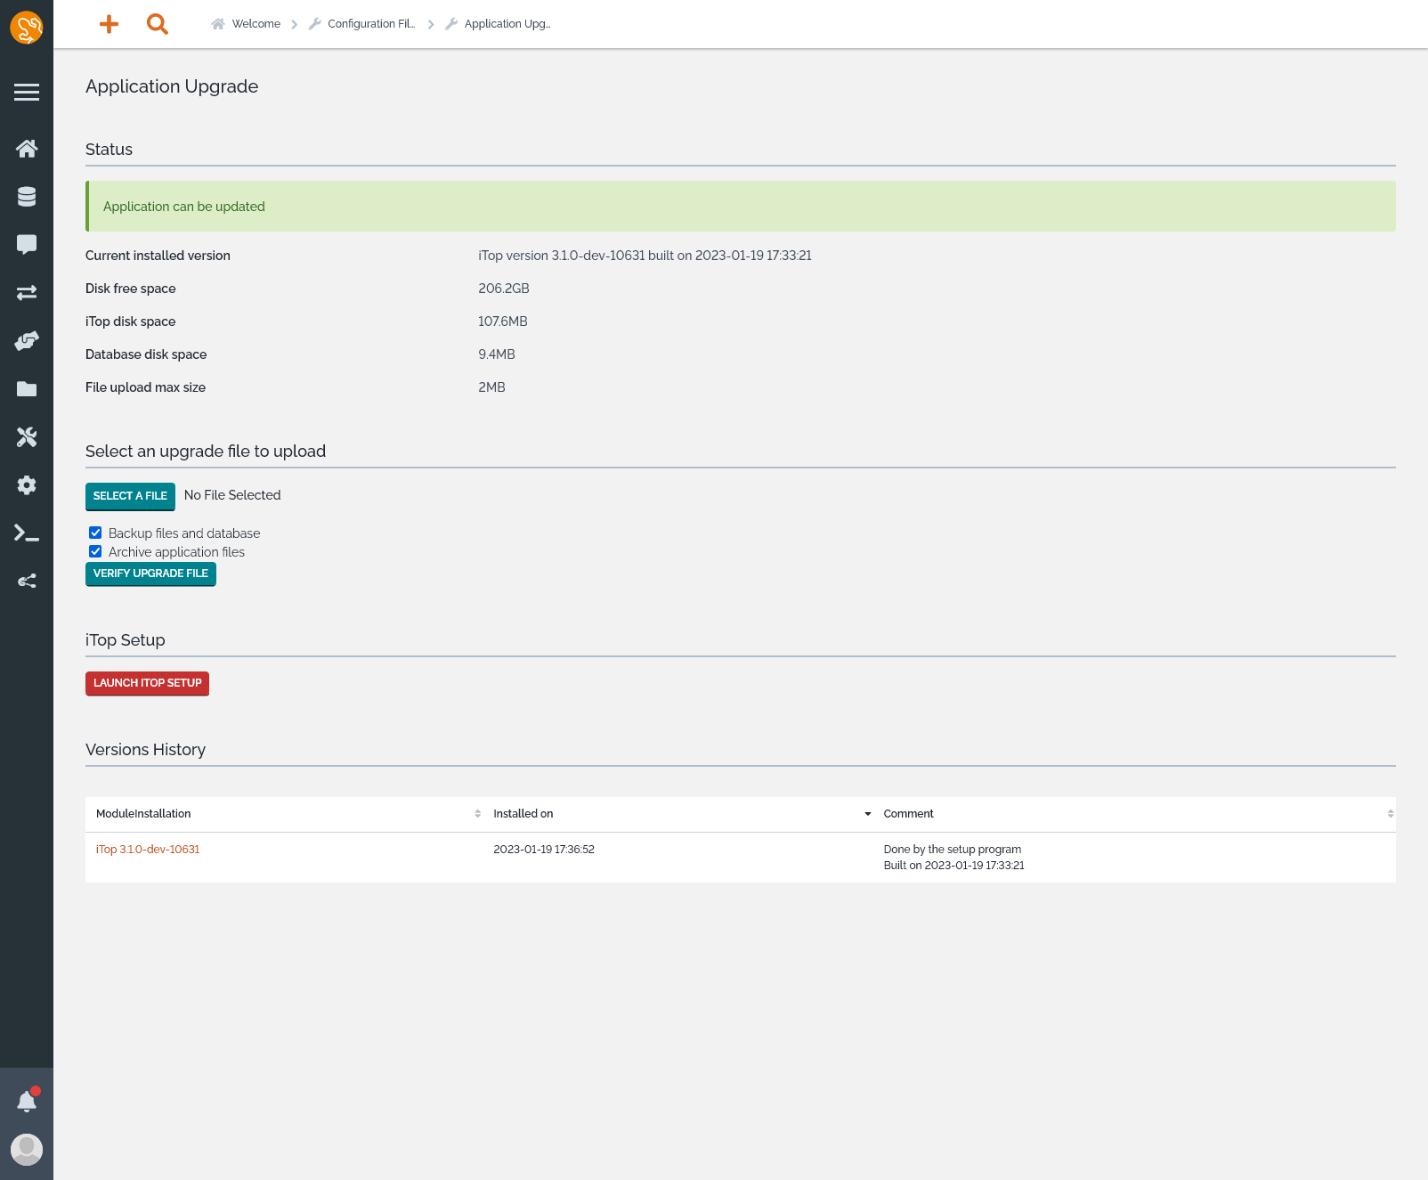Screen dimensions: 1428x1180
Task: Open the global search magnifier icon
Action: pyautogui.click(x=158, y=24)
